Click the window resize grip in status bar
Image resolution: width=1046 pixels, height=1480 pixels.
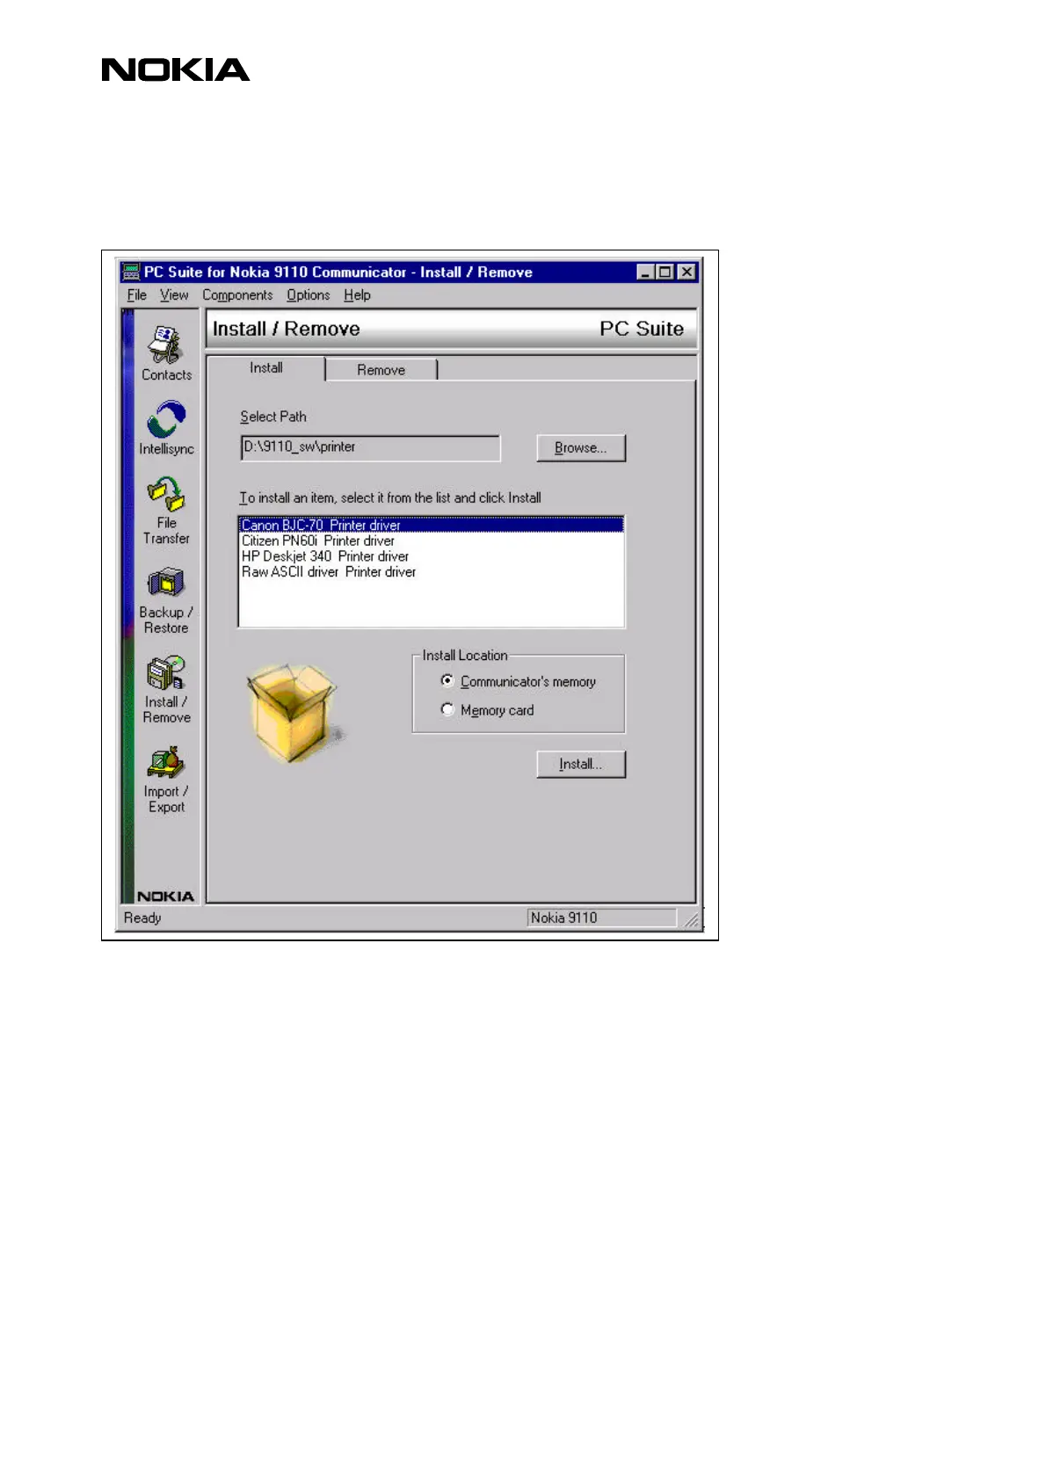pyautogui.click(x=692, y=919)
